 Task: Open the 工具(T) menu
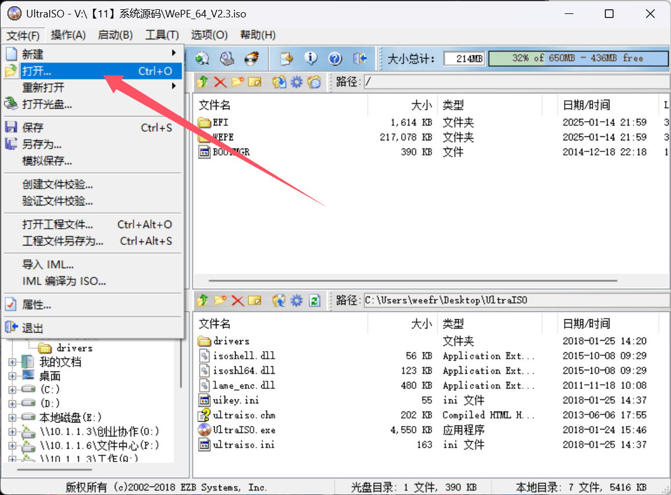coord(162,35)
